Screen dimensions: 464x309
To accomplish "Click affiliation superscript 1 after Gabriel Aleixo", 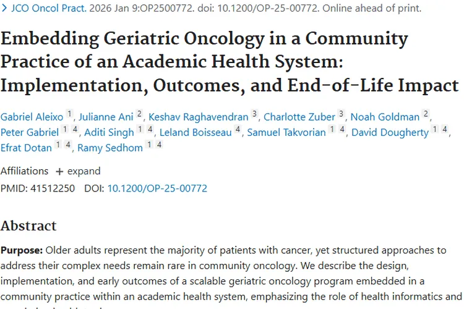I will [x=69, y=114].
